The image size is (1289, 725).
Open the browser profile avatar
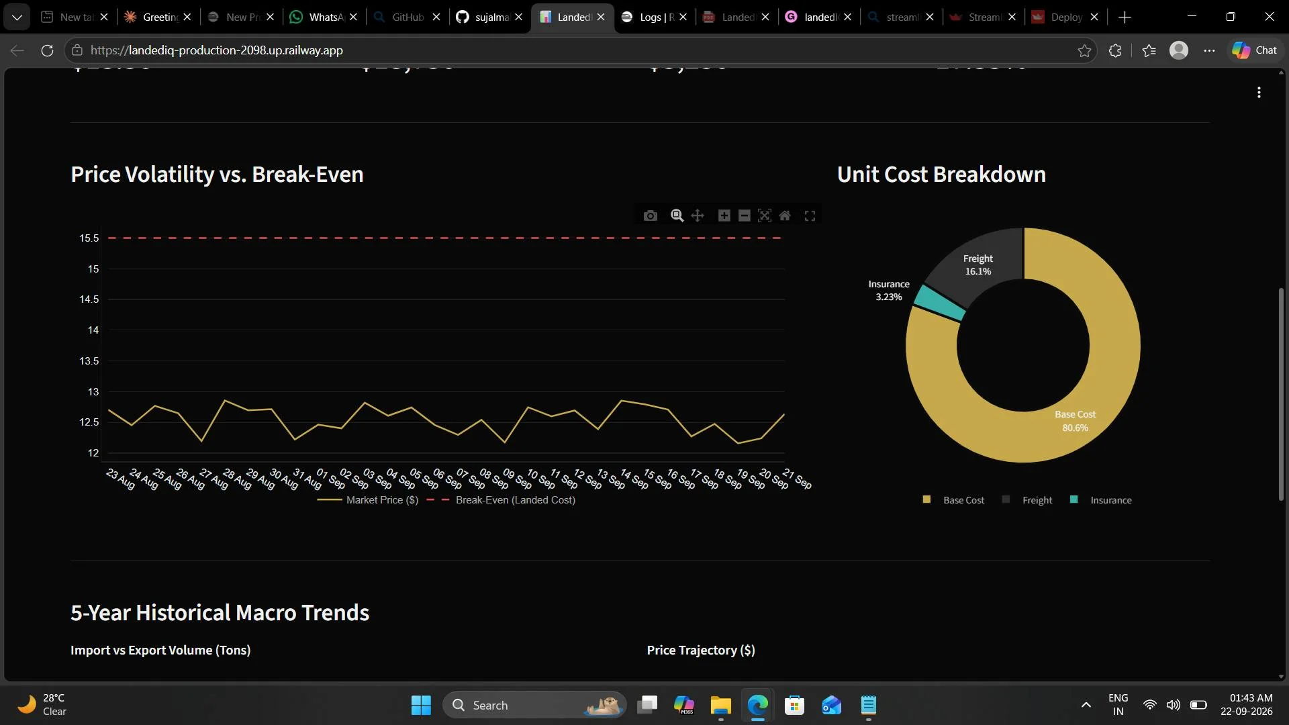pos(1179,50)
